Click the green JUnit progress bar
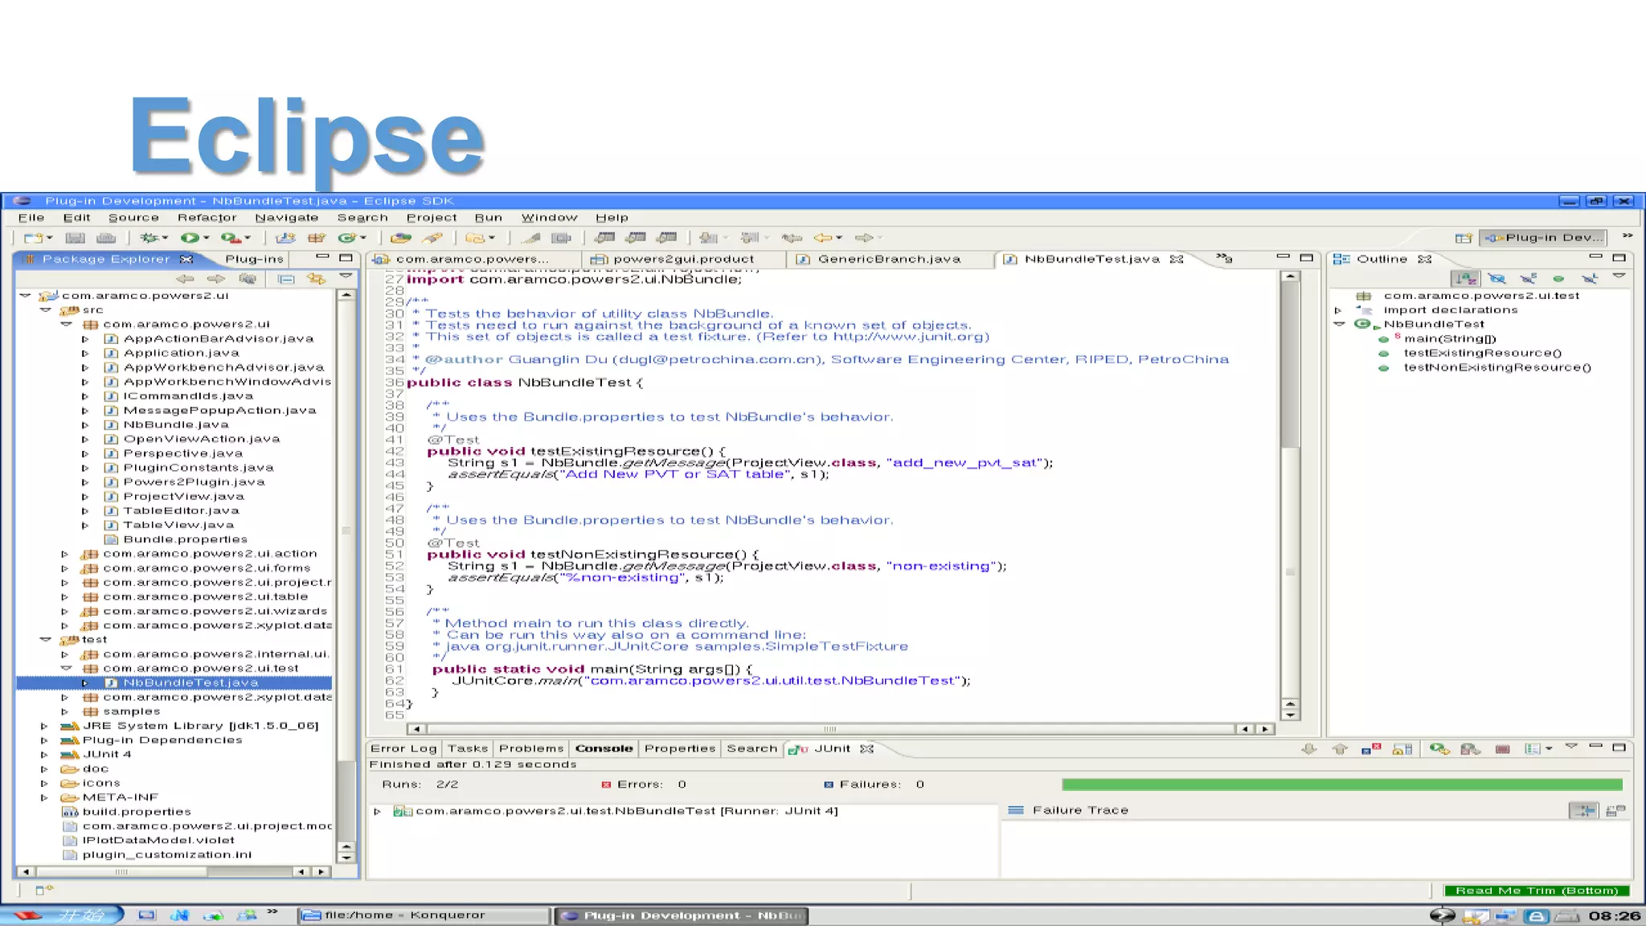The width and height of the screenshot is (1646, 926). point(1341,785)
